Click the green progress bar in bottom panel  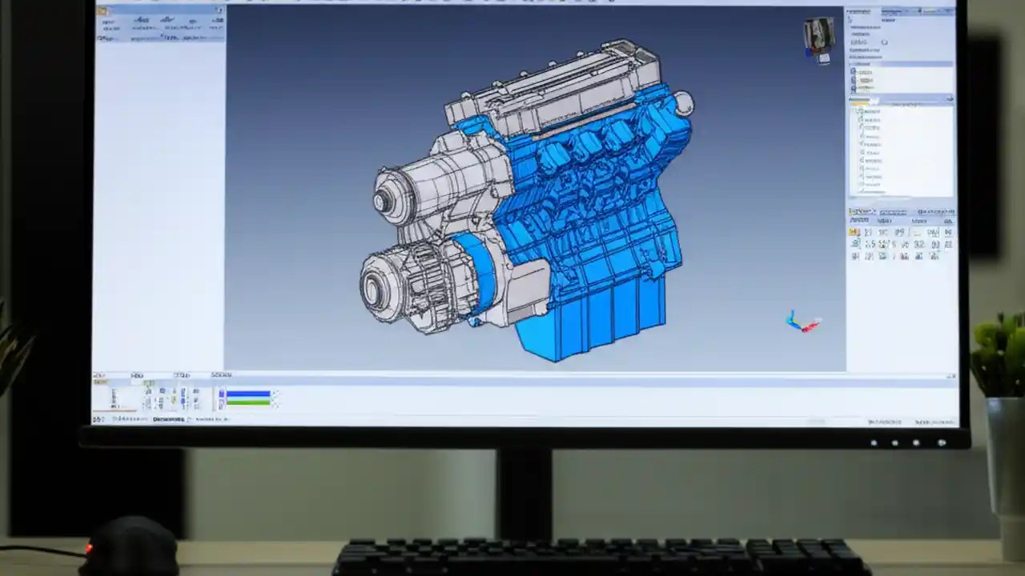pyautogui.click(x=248, y=401)
